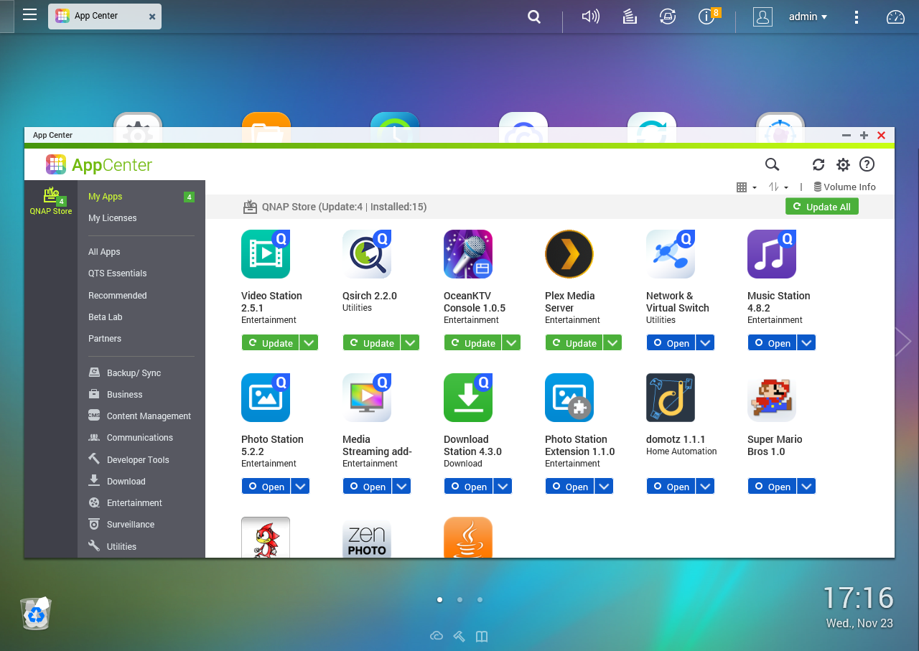Open the notifications info icon with badge

(707, 17)
